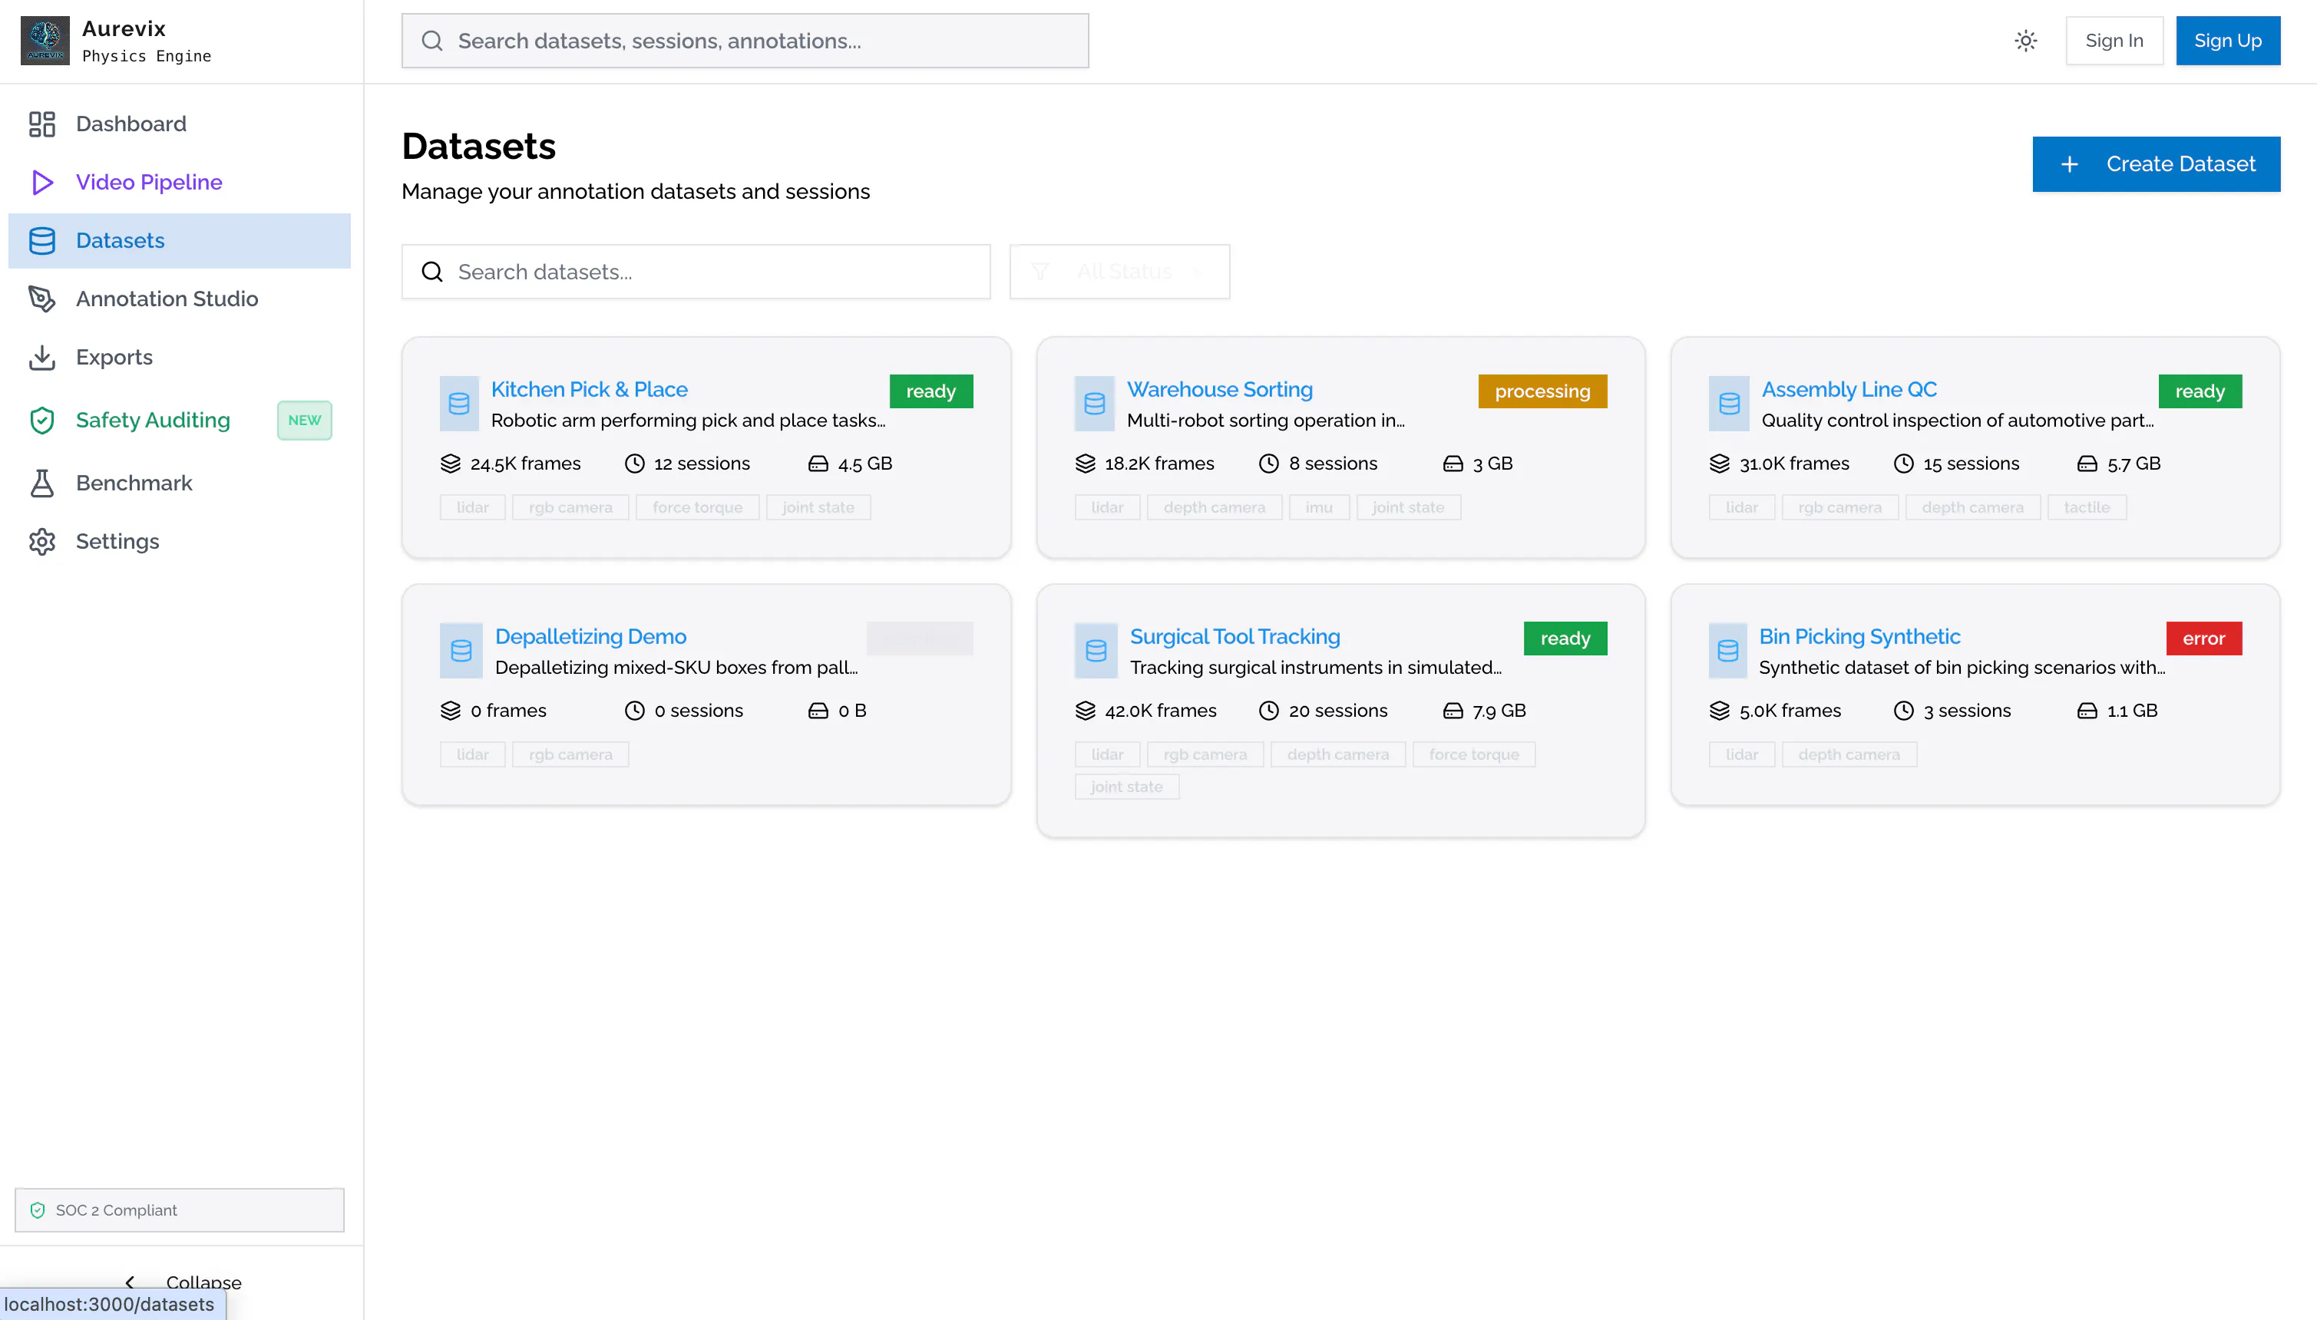Click the Annotation Studio pen icon
2317x1320 pixels.
pyautogui.click(x=41, y=299)
